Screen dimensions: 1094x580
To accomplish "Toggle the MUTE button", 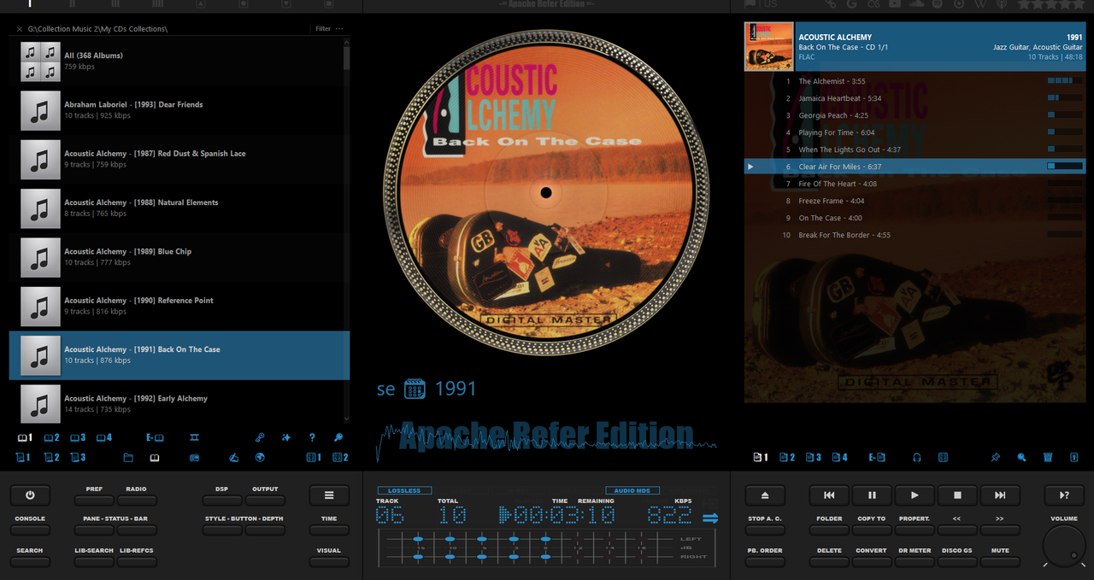I will pos(1000,561).
